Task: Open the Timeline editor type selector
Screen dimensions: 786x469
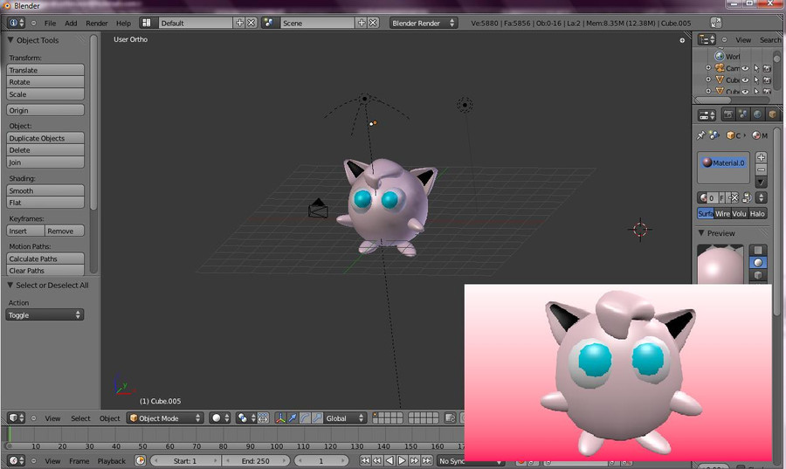Action: 16,460
